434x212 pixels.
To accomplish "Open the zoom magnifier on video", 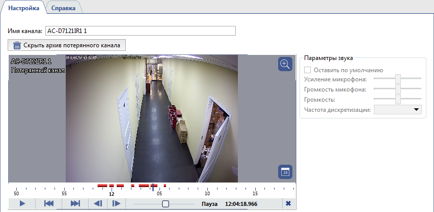I will tap(285, 64).
